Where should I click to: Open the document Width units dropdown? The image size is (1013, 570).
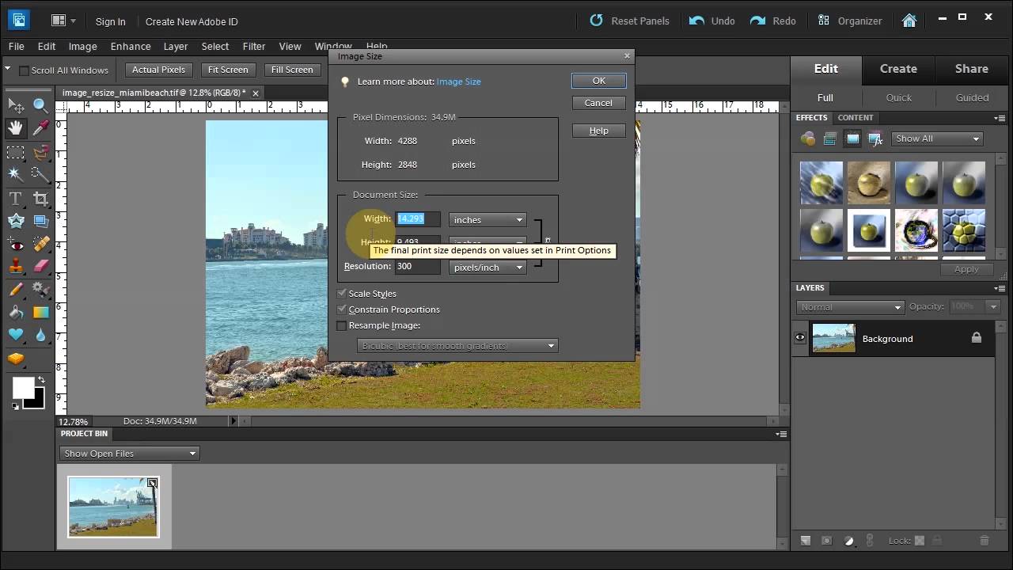point(488,220)
